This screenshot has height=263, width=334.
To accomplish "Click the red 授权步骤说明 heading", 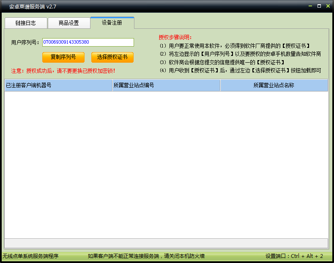I will [175, 37].
